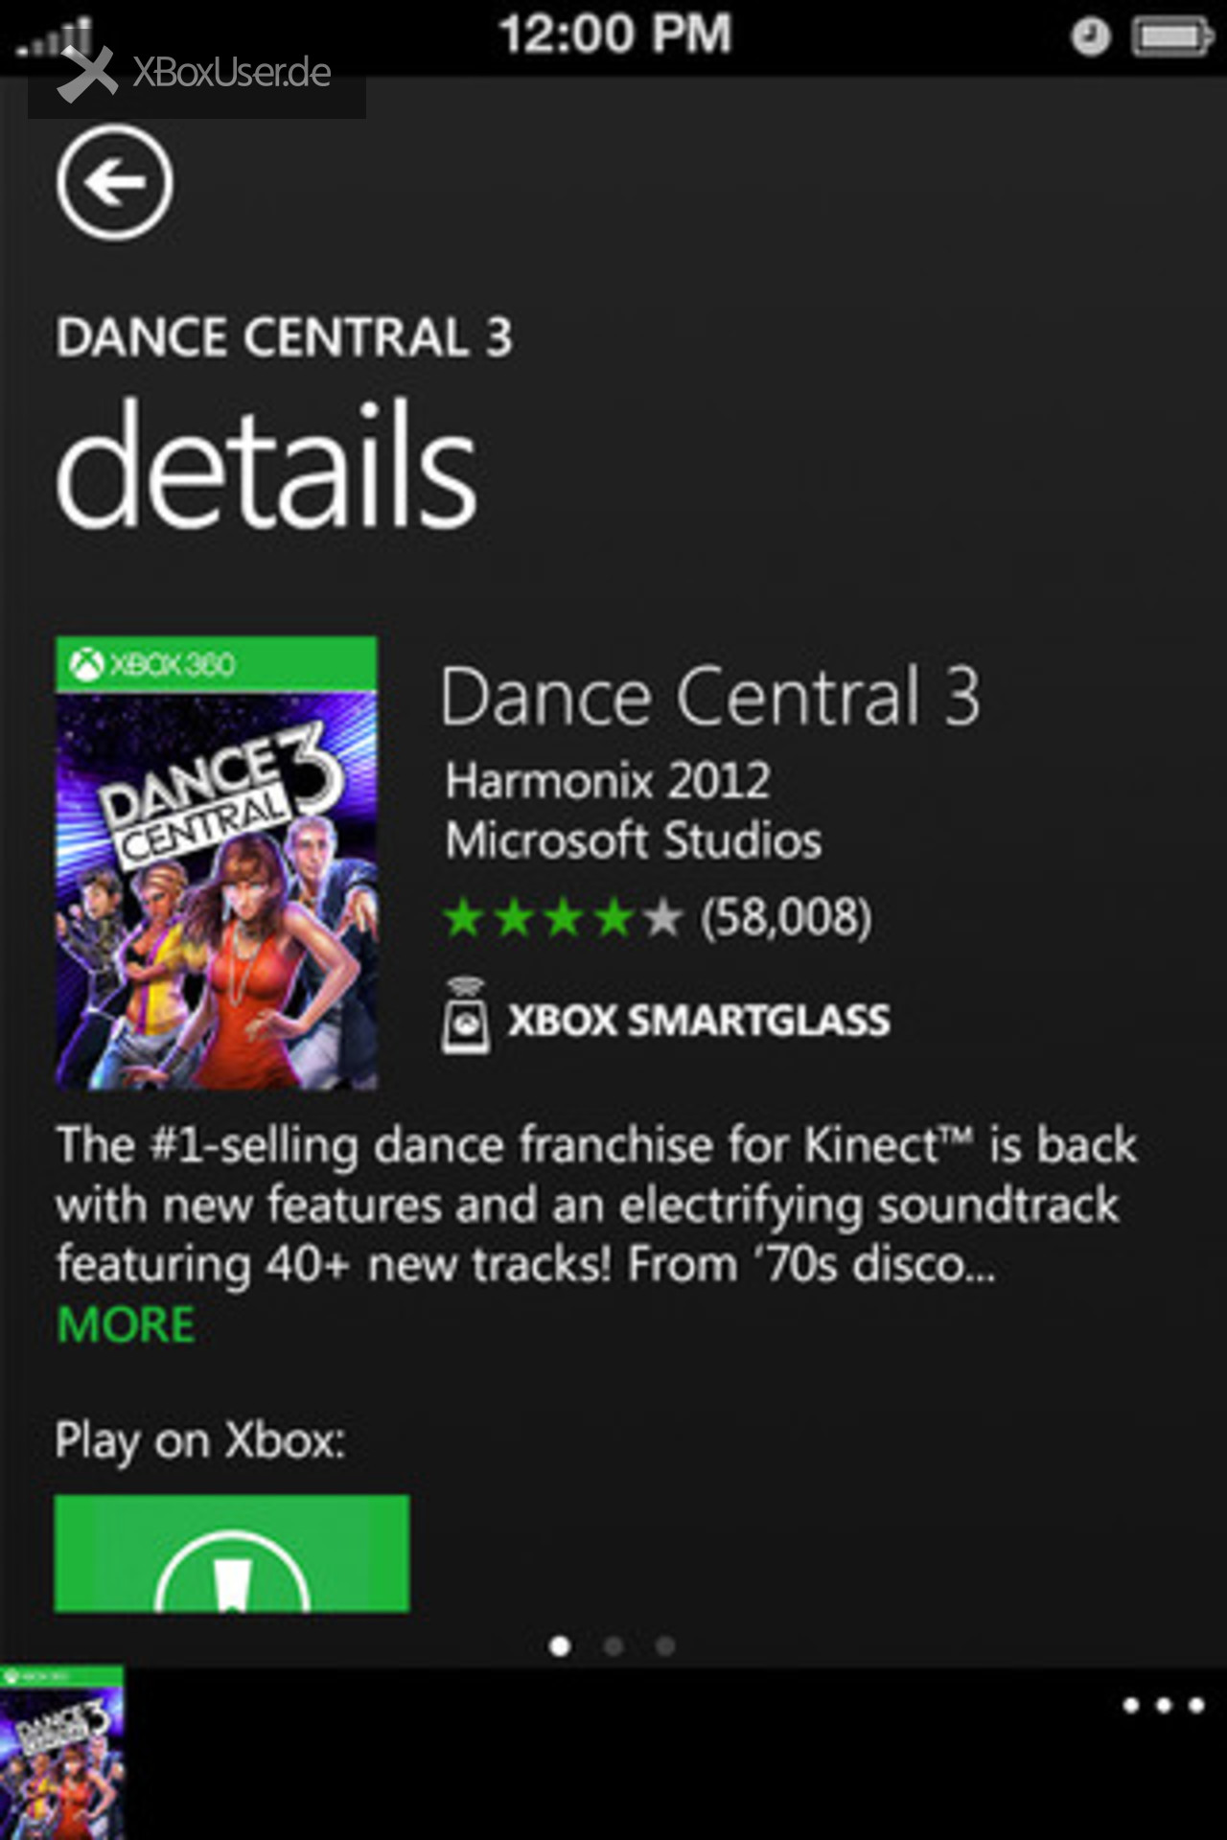Image resolution: width=1227 pixels, height=1840 pixels.
Task: Tap the XBoxUser.de logo watermark
Action: click(x=197, y=74)
